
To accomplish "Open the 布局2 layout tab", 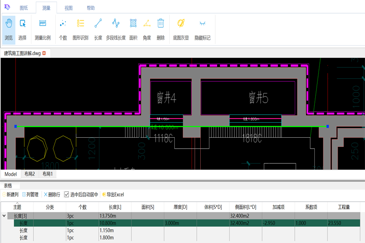I will pos(30,174).
